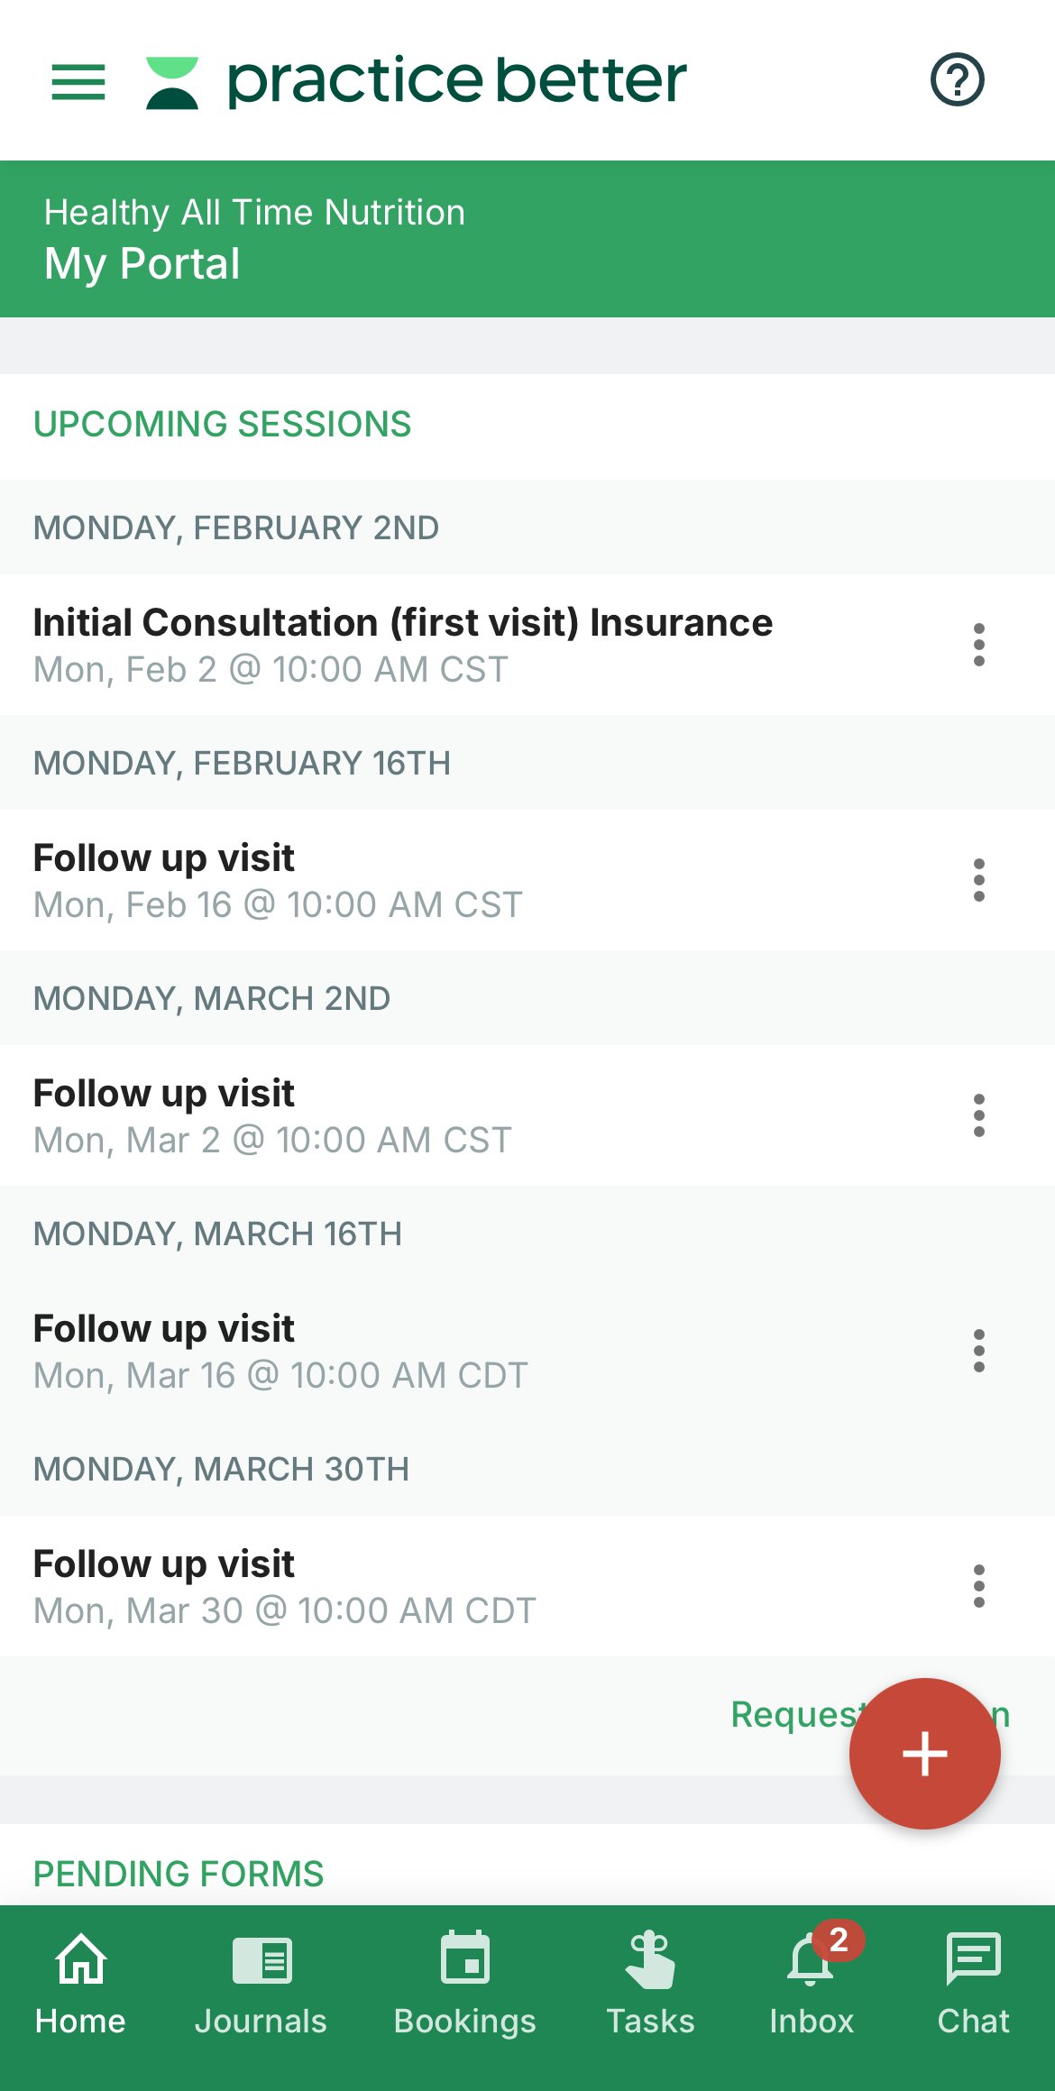Open the My Portal header
Screen dimensions: 1055x2091
click(x=142, y=263)
